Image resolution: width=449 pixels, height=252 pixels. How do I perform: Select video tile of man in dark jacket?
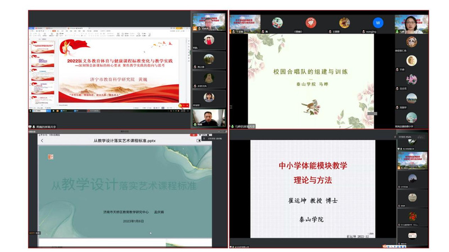(x=208, y=118)
